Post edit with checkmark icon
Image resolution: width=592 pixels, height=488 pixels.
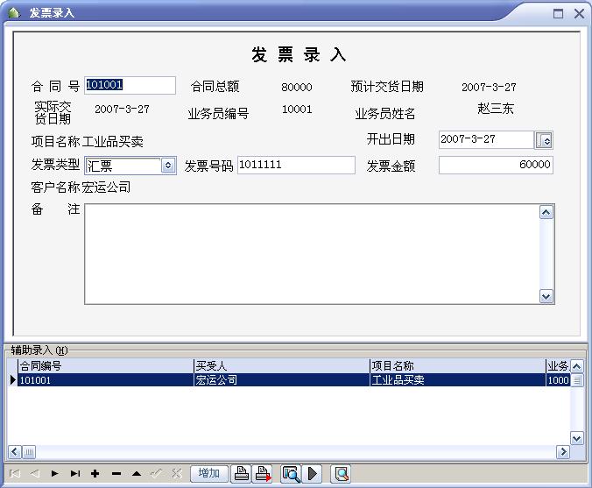156,473
